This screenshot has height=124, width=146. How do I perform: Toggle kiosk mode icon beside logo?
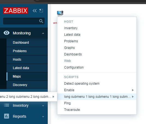tap(41, 11)
